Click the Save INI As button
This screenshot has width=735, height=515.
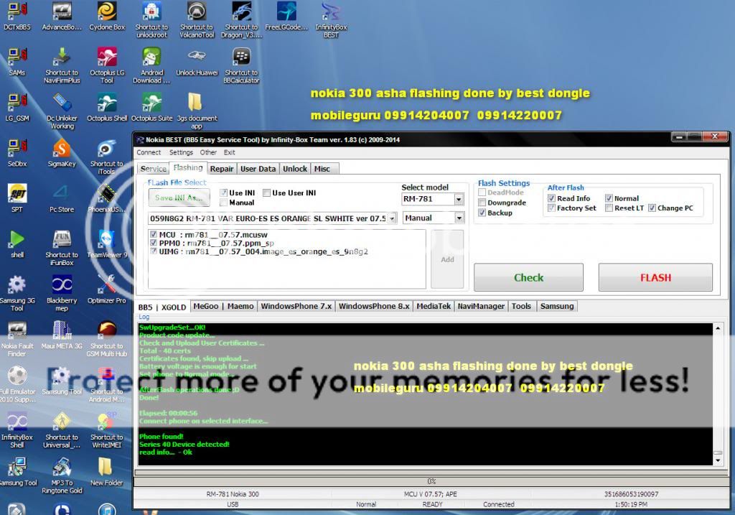(x=179, y=198)
